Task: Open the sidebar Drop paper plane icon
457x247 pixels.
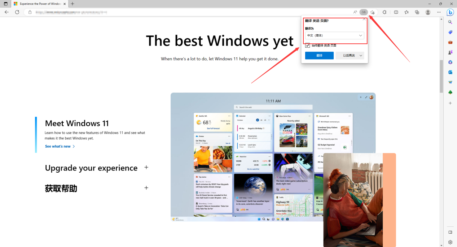Action: coord(450,82)
